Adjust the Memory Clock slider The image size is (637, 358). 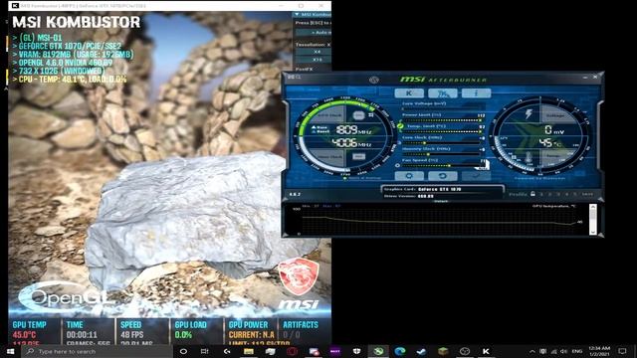[x=442, y=154]
